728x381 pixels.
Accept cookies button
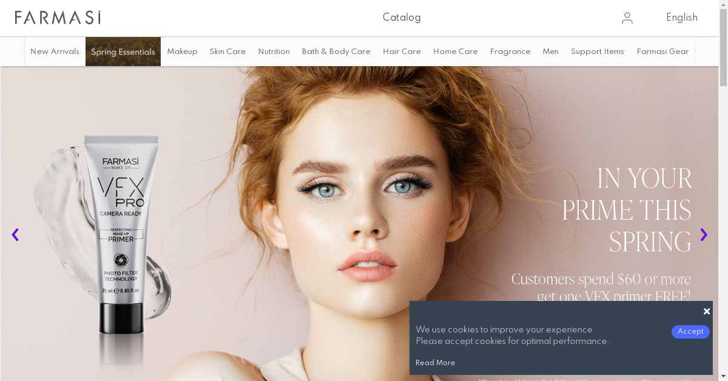tap(690, 332)
